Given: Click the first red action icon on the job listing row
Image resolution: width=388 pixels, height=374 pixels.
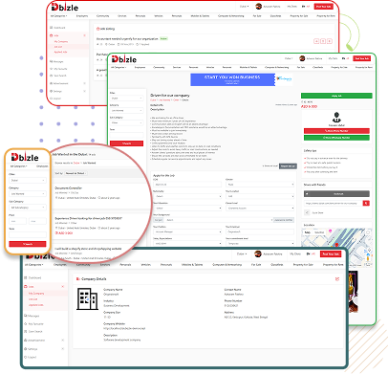Looking at the screenshot, I should [x=316, y=41].
